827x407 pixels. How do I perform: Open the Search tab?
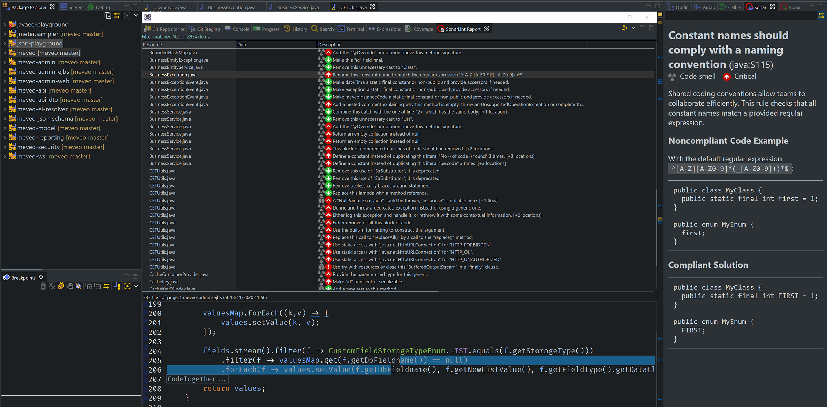coord(323,29)
